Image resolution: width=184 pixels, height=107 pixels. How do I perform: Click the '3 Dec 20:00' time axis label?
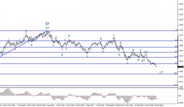tap(11, 105)
